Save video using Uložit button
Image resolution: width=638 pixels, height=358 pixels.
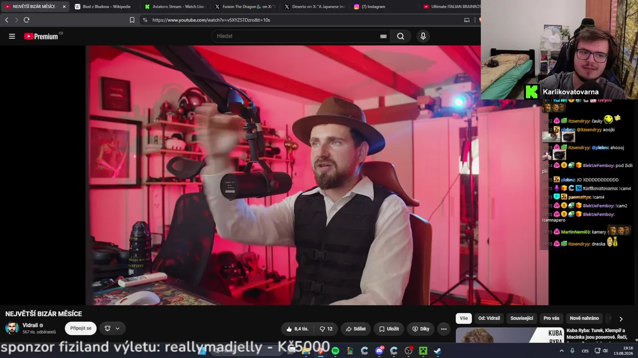coord(389,329)
